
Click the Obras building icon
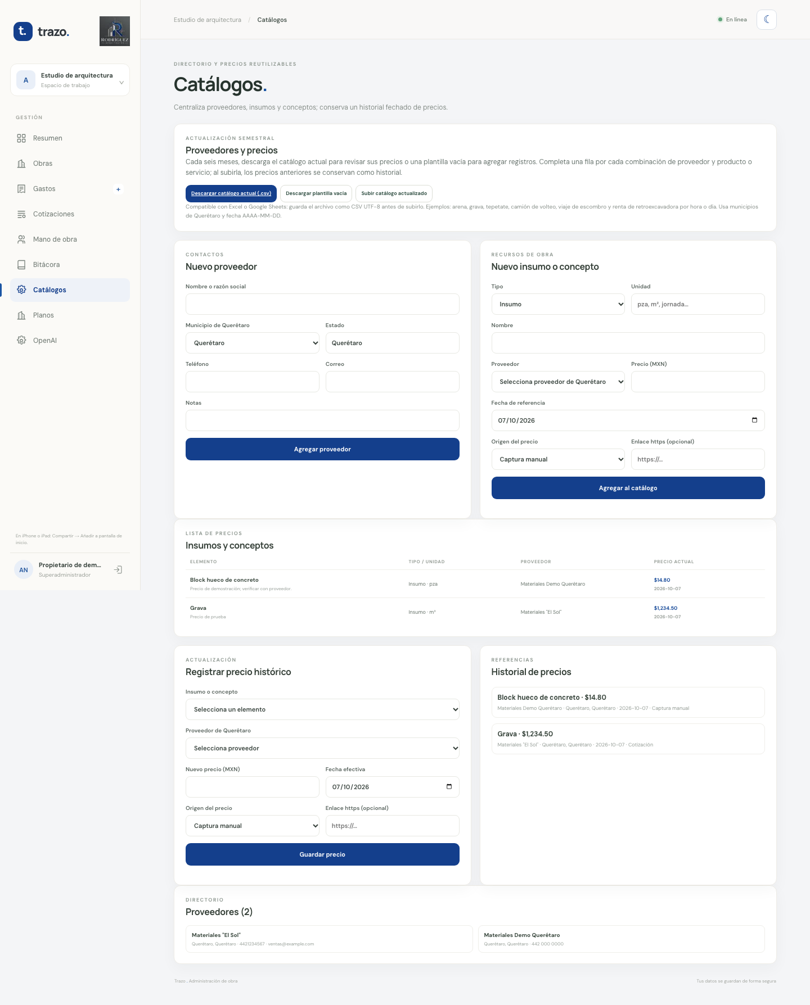point(21,164)
